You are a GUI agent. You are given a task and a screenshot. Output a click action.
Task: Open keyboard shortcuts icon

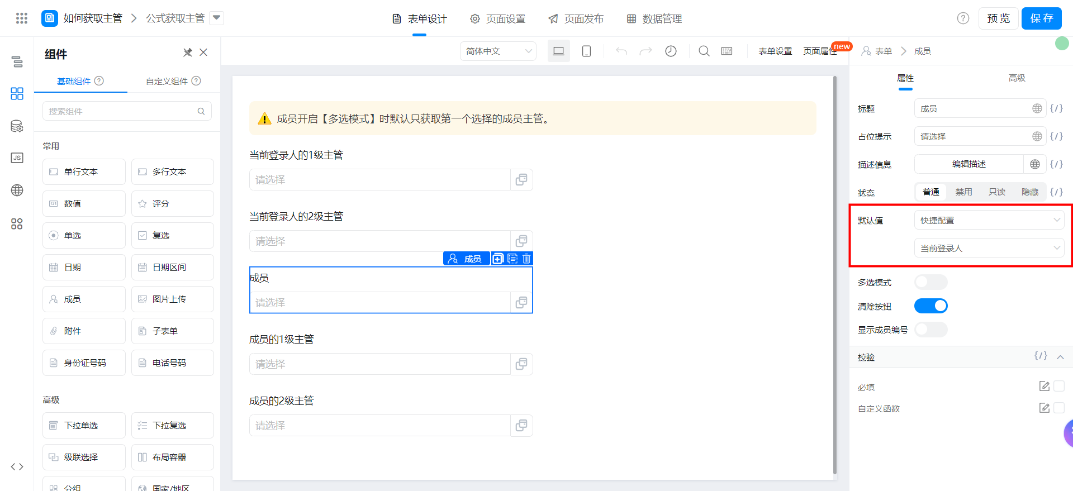727,51
